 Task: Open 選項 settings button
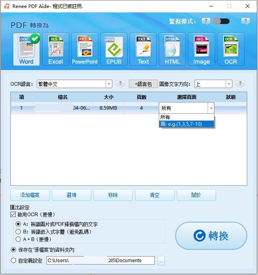pos(72,195)
